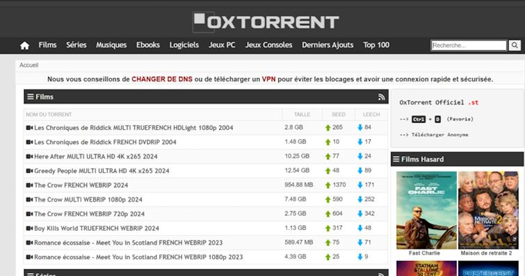Image resolution: width=525 pixels, height=276 pixels.
Task: Click blue leech arrow next to 171
Action: [x=360, y=185]
